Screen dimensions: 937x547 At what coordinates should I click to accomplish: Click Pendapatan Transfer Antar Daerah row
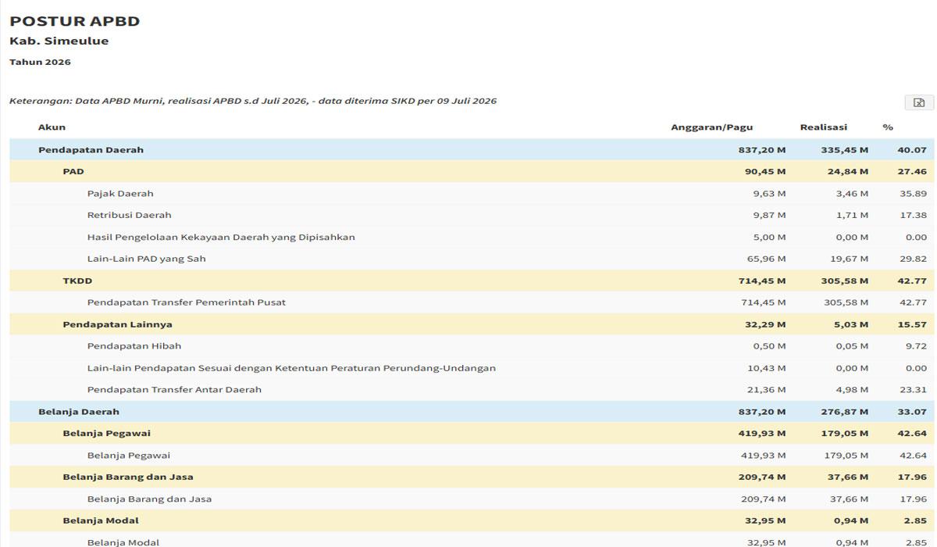[x=472, y=390]
